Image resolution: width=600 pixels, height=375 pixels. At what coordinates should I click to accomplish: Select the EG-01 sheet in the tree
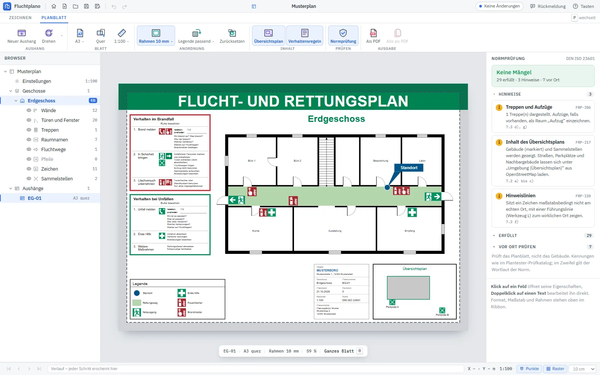(x=50, y=198)
